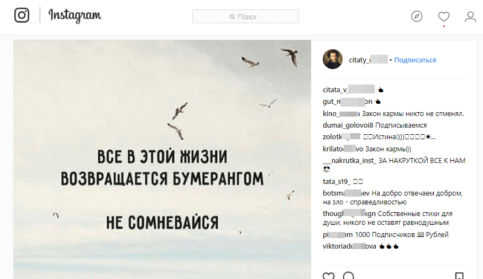Click the boomerang quote post image
The height and width of the screenshot is (279, 483).
[x=162, y=160]
